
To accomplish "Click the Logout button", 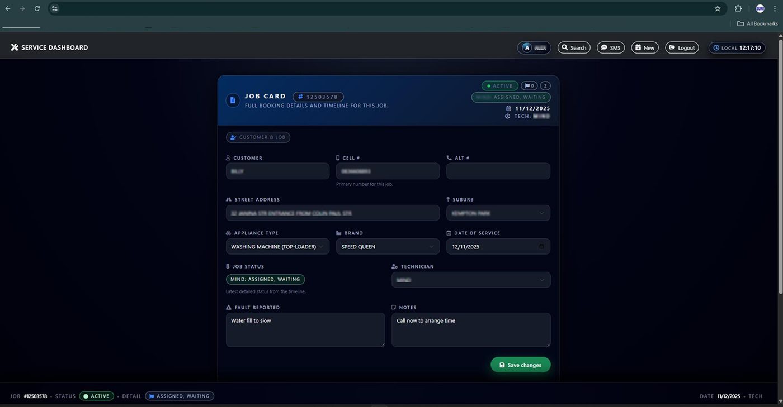I will (x=681, y=48).
